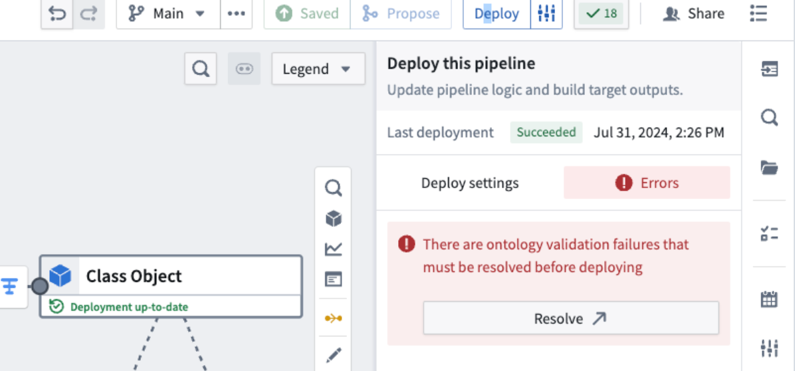Click the dark cube icon in node toolbar
795x371 pixels.
(333, 219)
